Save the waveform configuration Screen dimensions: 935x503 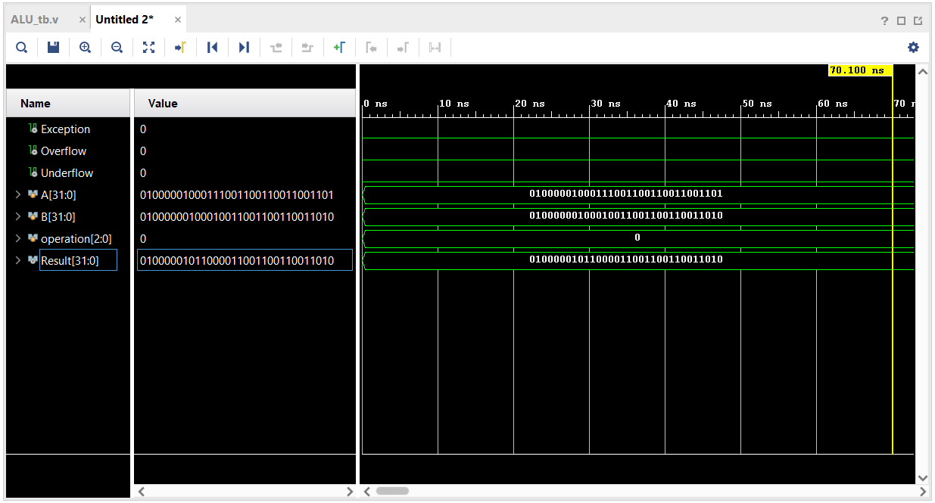click(x=52, y=47)
